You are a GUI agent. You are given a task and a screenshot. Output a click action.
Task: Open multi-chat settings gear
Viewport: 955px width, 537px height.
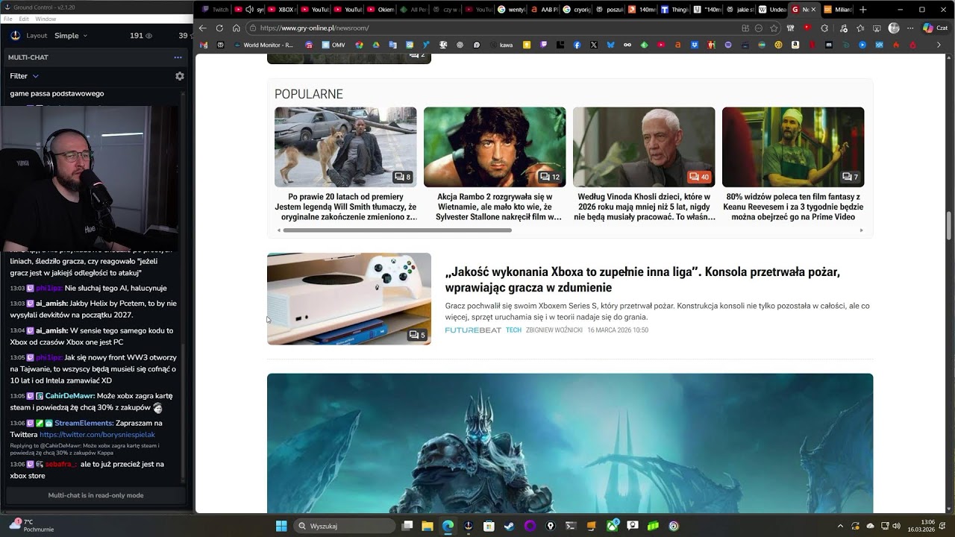pos(179,76)
